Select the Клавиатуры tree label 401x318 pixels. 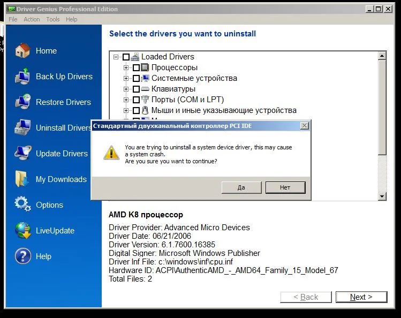pyautogui.click(x=173, y=89)
